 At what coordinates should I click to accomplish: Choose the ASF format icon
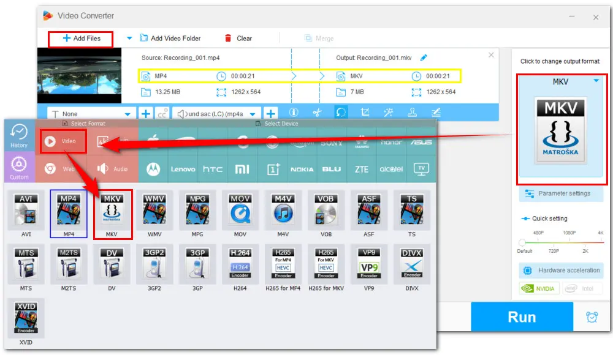pos(368,210)
